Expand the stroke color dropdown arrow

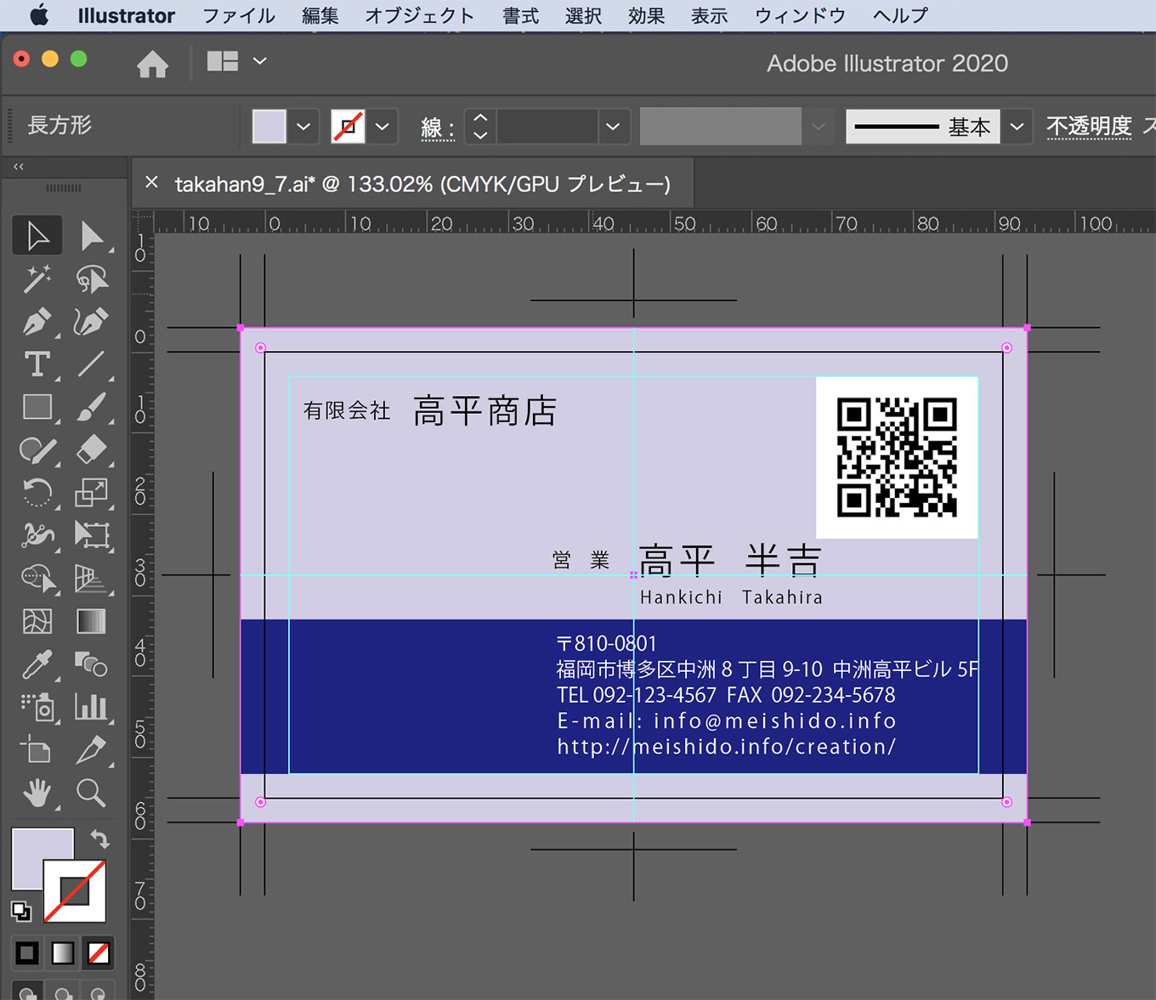pyautogui.click(x=382, y=127)
